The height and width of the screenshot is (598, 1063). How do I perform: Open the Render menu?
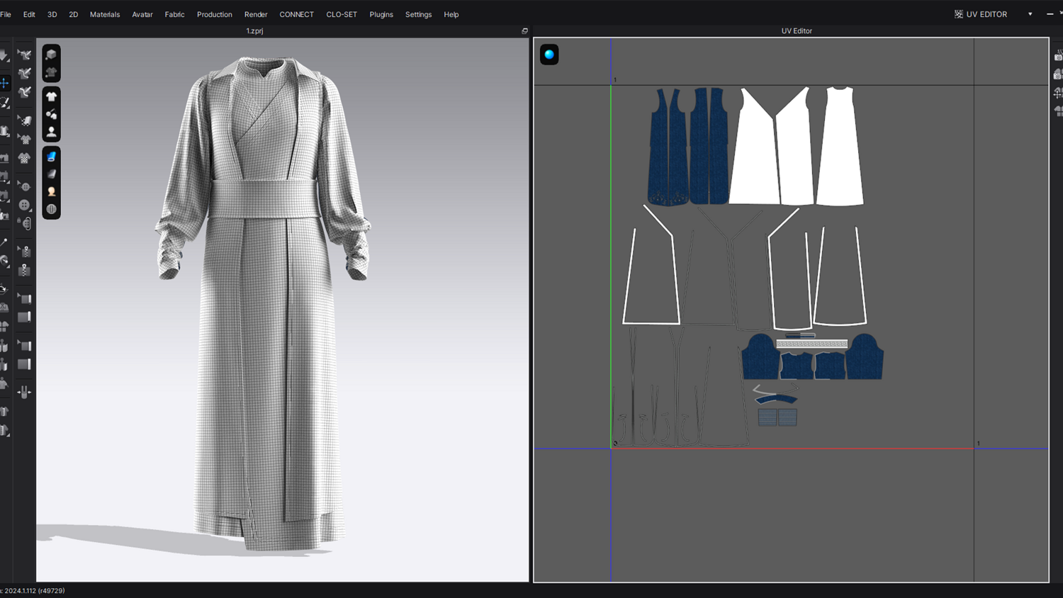256,14
